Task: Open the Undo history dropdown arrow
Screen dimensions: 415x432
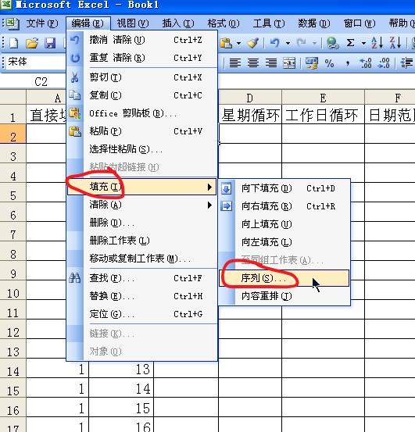Action: pyautogui.click(x=288, y=43)
